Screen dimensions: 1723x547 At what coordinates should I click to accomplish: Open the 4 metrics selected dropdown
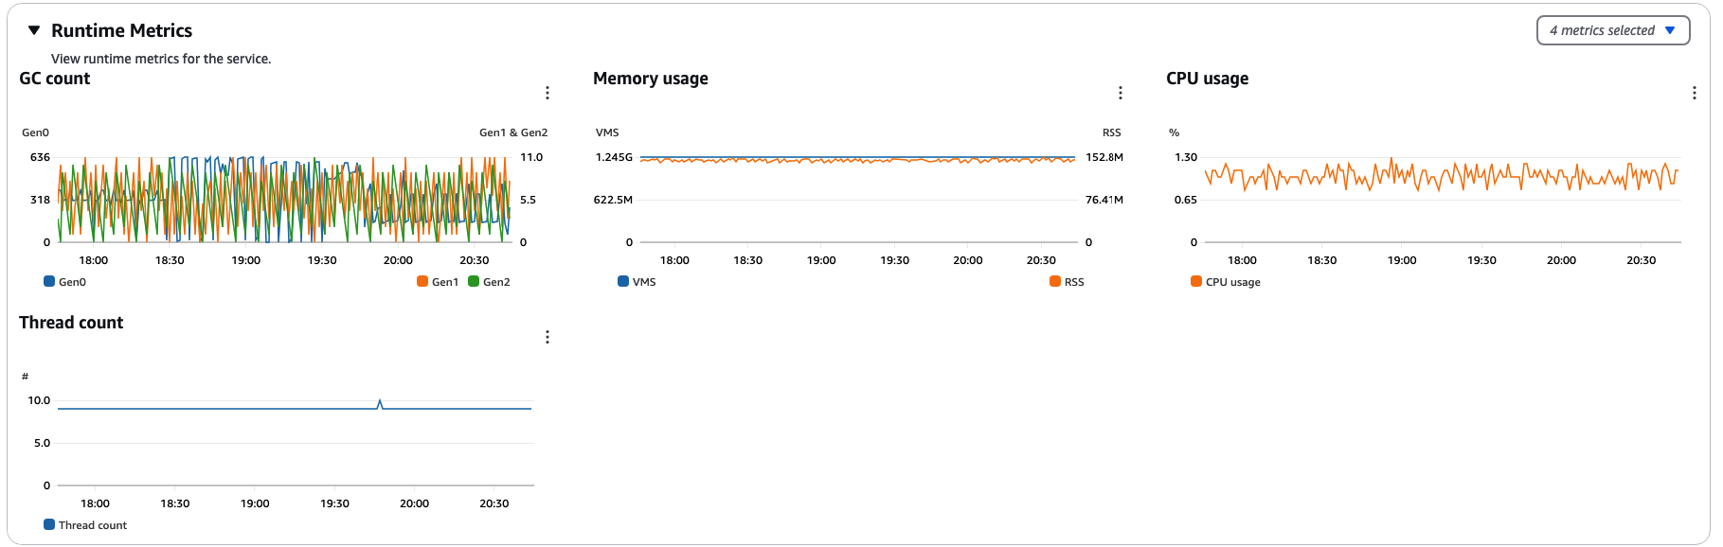(1612, 29)
